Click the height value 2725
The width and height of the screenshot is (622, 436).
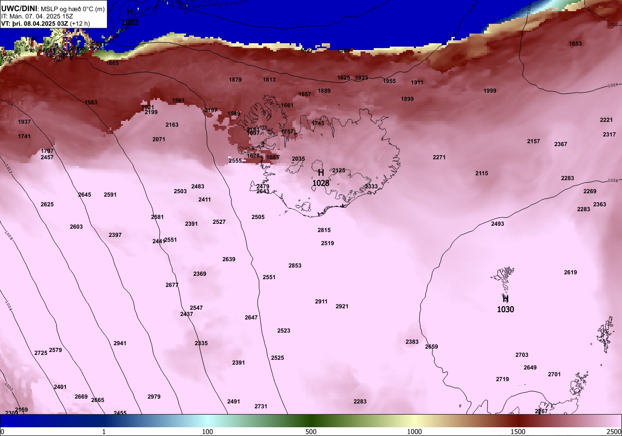[x=41, y=353]
